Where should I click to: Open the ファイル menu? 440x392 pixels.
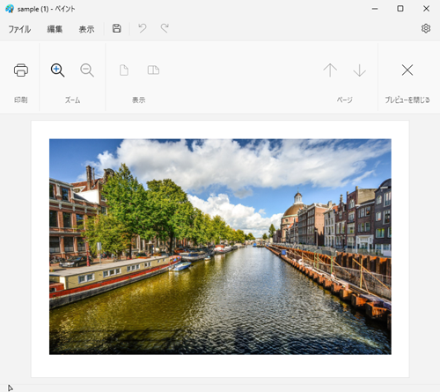(19, 29)
